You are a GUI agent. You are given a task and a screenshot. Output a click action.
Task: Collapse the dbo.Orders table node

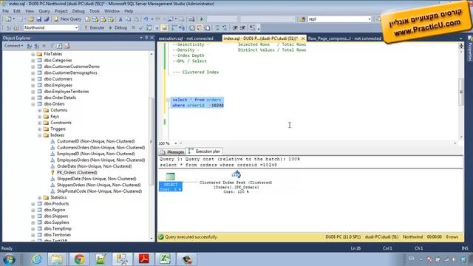[33, 104]
